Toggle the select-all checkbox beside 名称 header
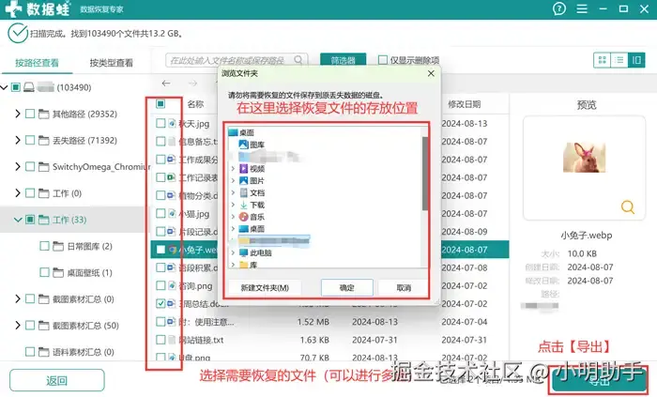Screen dimensions: 657x397 point(160,104)
